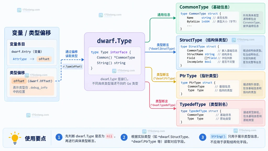Click the TypedefType (类型别名) card heading
Image resolution: width=268 pixels, height=151 pixels.
(x=204, y=104)
